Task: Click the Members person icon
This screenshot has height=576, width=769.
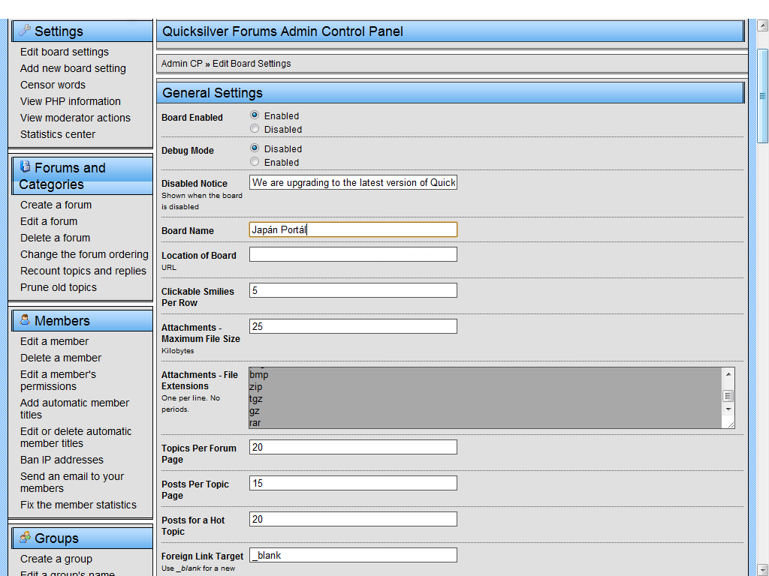Action: [x=25, y=319]
